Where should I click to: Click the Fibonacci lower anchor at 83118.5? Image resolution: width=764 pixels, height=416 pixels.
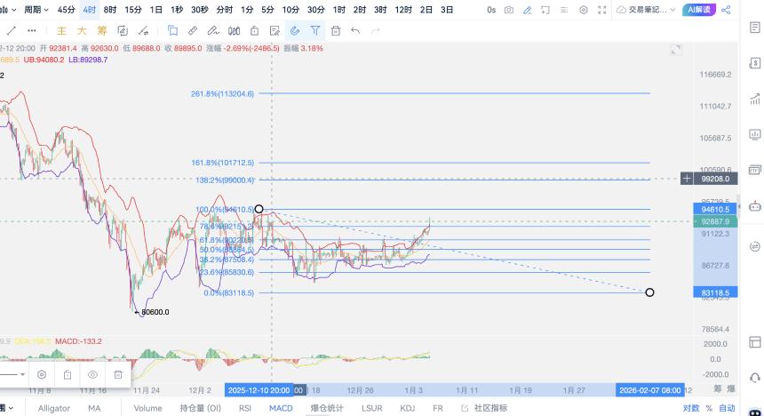click(649, 292)
